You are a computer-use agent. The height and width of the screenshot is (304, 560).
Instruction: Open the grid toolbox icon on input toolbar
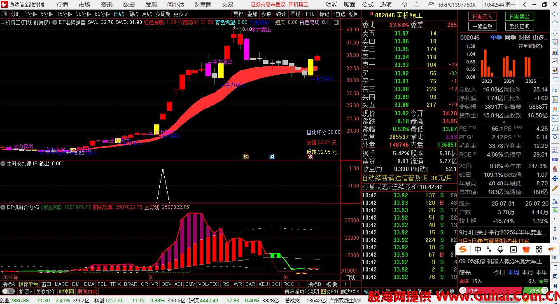pos(538,250)
